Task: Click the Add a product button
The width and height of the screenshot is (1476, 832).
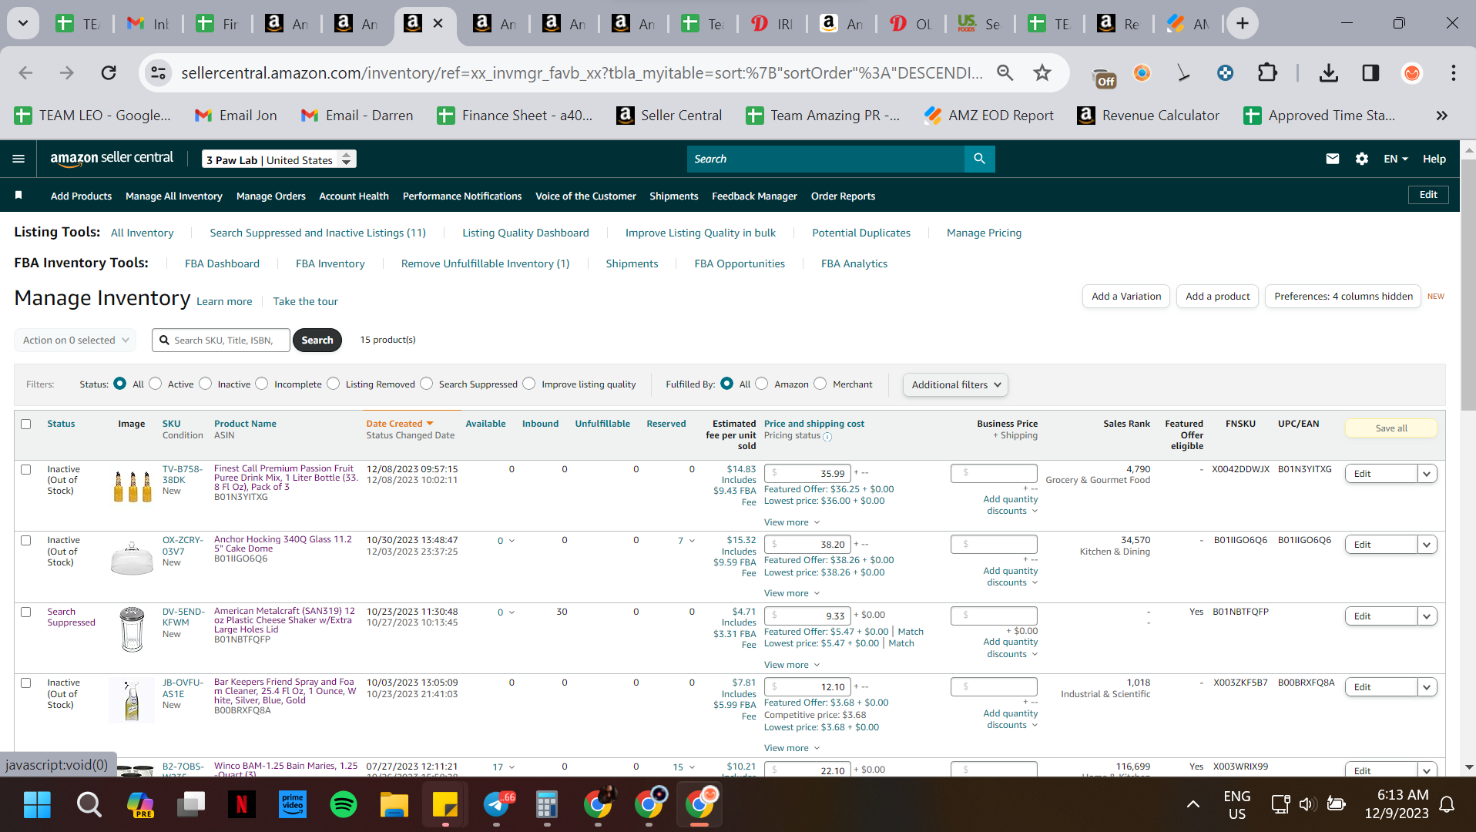Action: click(1218, 296)
